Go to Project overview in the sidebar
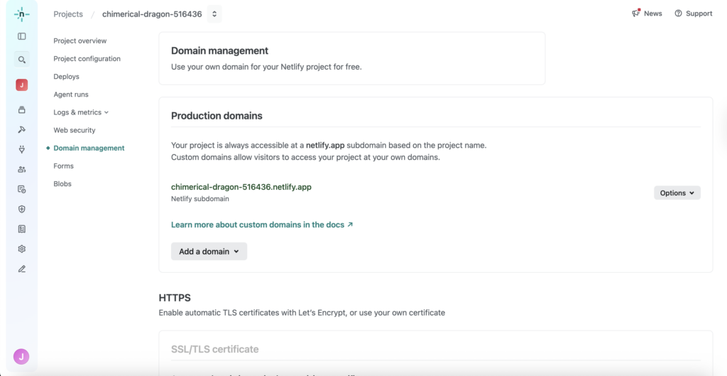 click(80, 41)
